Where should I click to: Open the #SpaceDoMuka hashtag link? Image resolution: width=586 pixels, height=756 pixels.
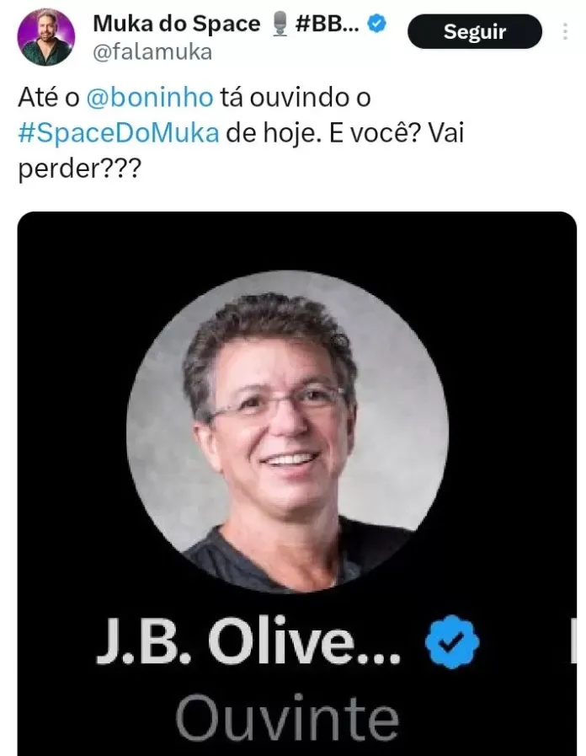coord(119,133)
